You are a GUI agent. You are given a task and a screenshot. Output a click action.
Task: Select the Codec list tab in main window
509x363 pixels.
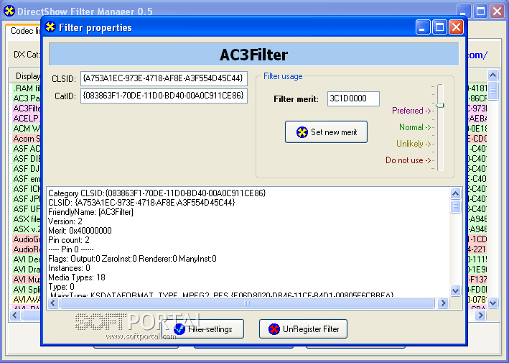24,31
